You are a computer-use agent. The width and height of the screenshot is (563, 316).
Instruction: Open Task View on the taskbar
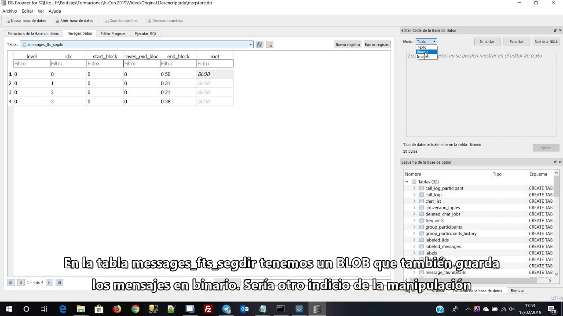click(44, 309)
